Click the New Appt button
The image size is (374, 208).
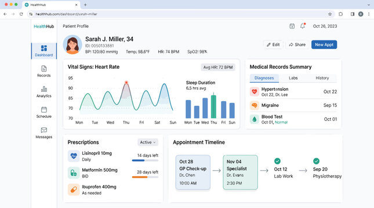[x=324, y=44]
